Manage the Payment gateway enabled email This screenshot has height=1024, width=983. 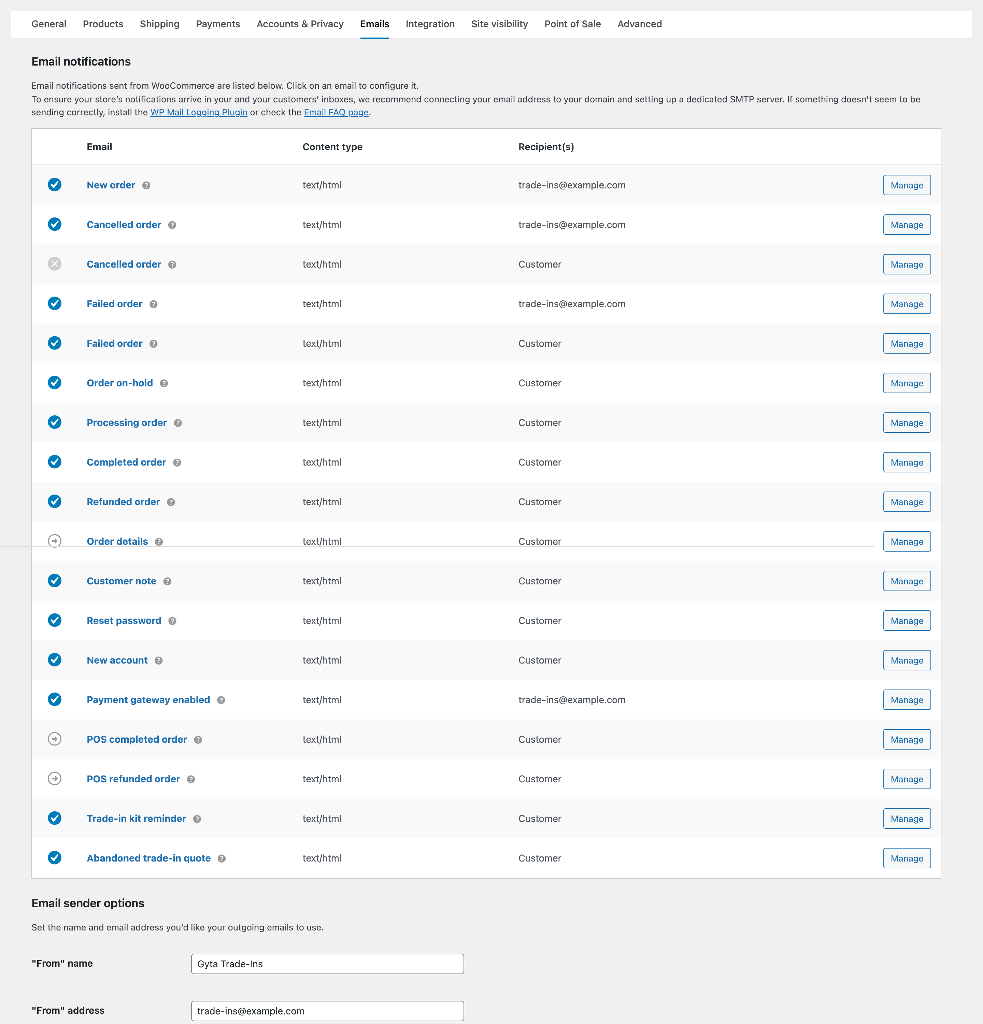click(x=907, y=700)
